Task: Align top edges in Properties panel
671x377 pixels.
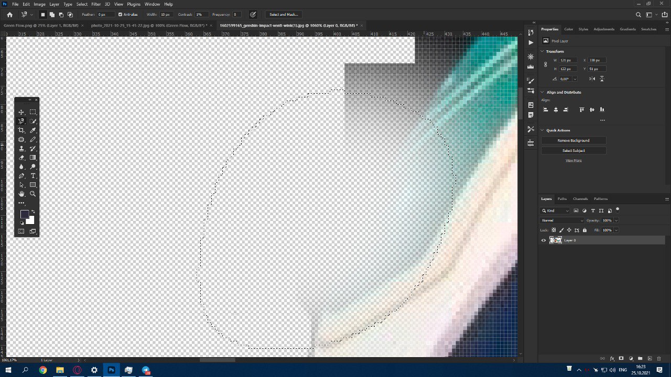Action: 581,109
